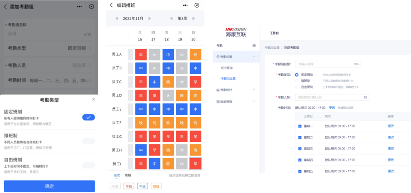Image resolution: width=411 pixels, height=193 pixels.
Task: Enable 自由班制 toggle in sheet
Action: [89, 165]
